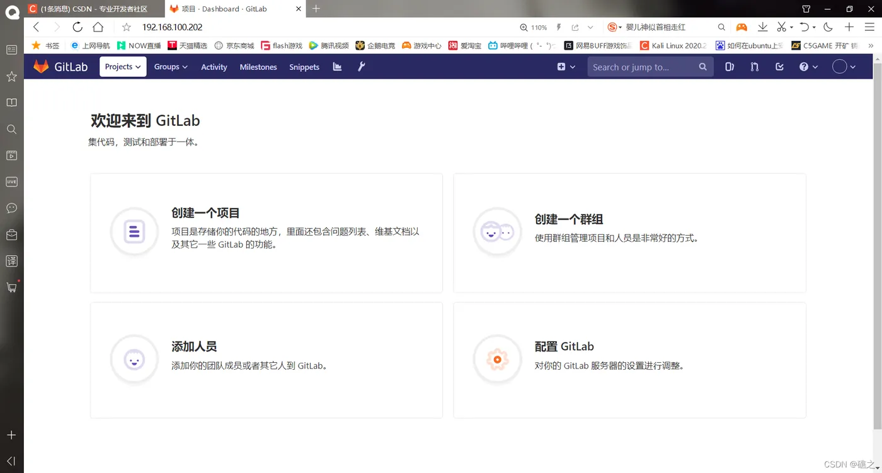The image size is (882, 473).
Task: Expand the Help menu chevron
Action: pyautogui.click(x=815, y=67)
